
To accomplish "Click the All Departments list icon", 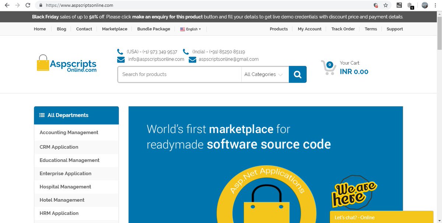I will click(42, 115).
